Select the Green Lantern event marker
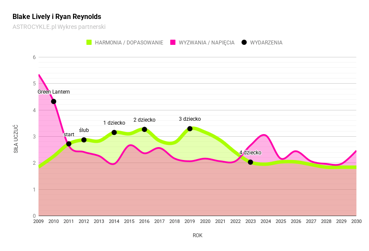The width and height of the screenshot is (369, 251). pos(54,101)
